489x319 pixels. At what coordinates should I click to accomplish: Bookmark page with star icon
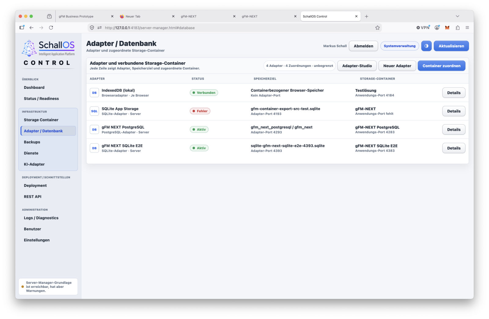[377, 28]
